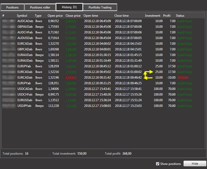Click close time 2018.12.18 07:00:09

click(x=128, y=21)
